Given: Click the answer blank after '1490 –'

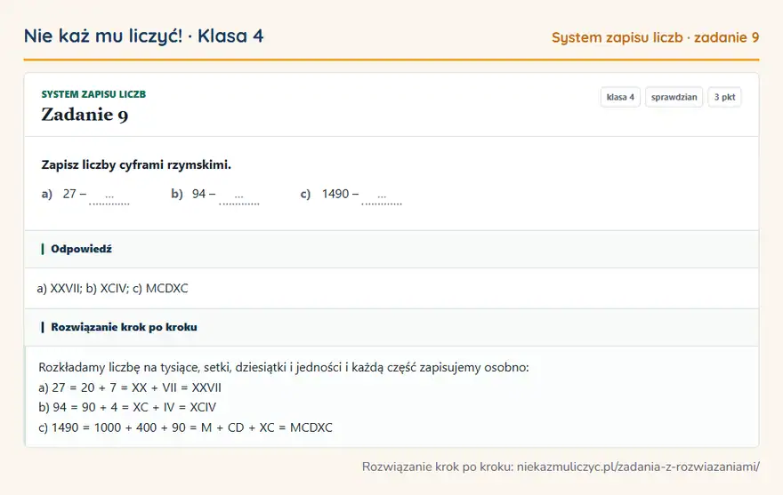Looking at the screenshot, I should pyautogui.click(x=382, y=197).
